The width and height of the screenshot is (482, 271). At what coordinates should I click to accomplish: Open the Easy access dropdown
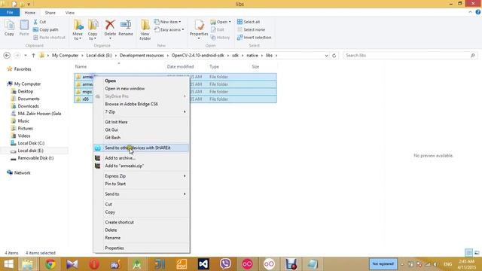click(x=169, y=29)
